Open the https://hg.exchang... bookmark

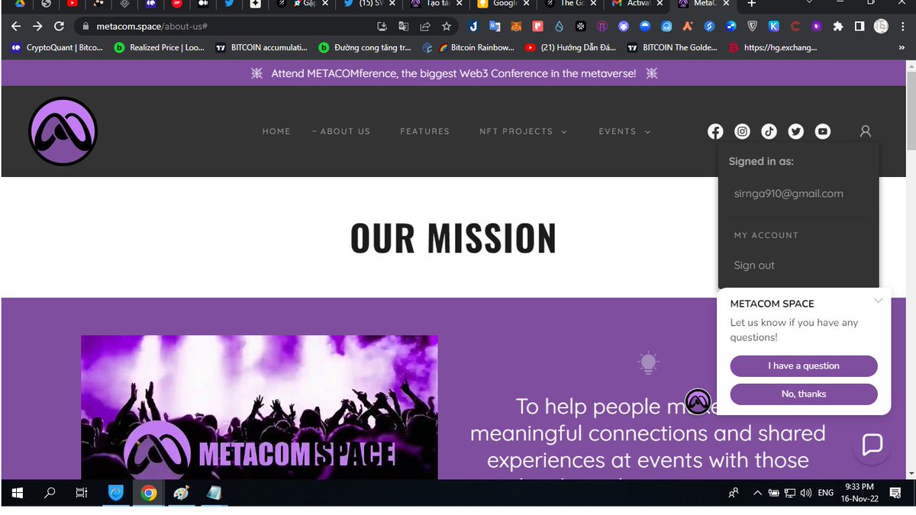772,47
